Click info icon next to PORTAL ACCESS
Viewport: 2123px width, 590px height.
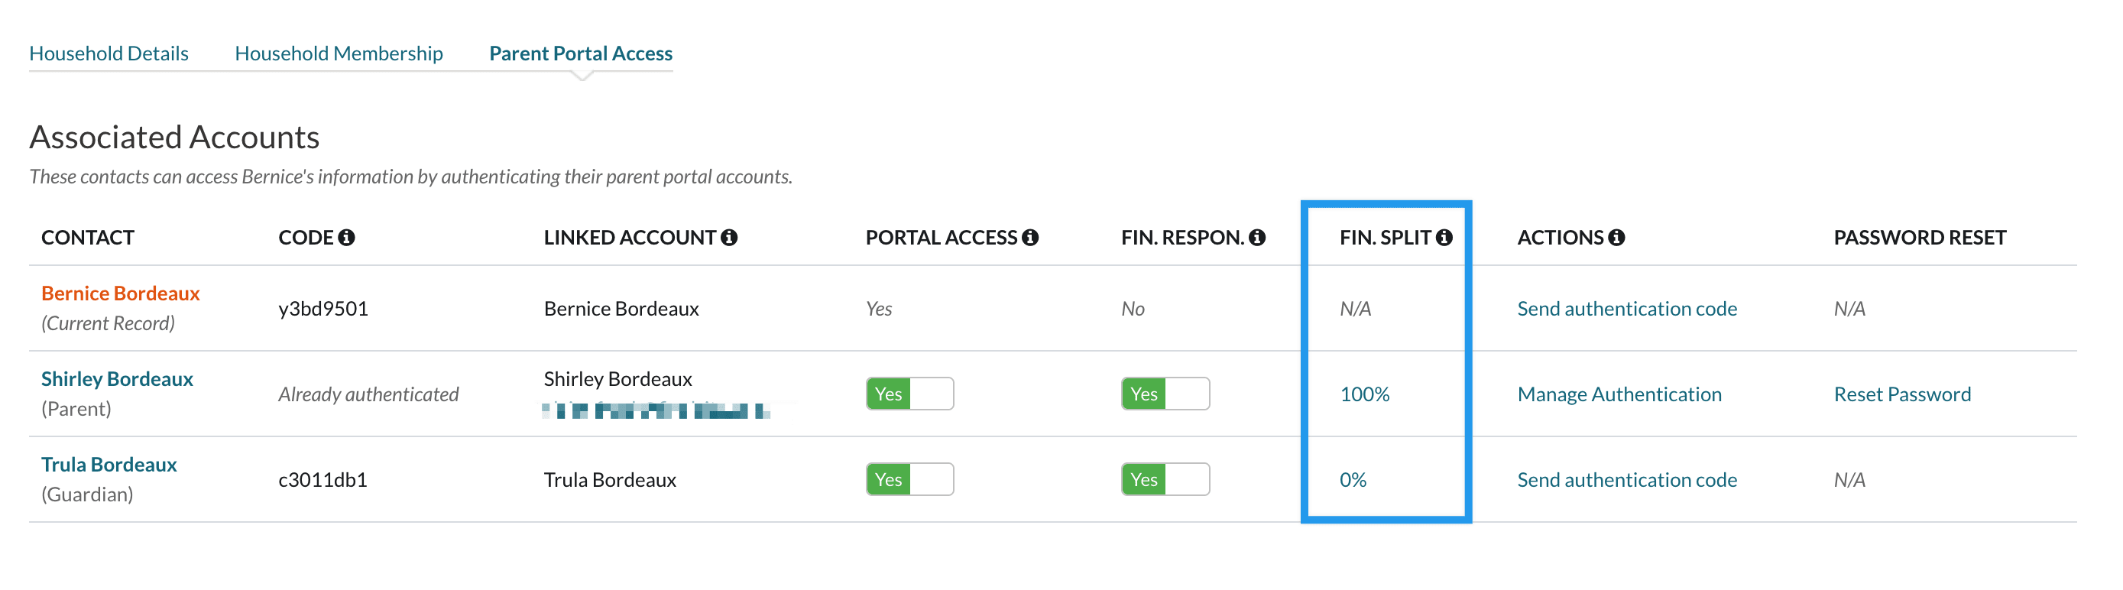click(1030, 238)
